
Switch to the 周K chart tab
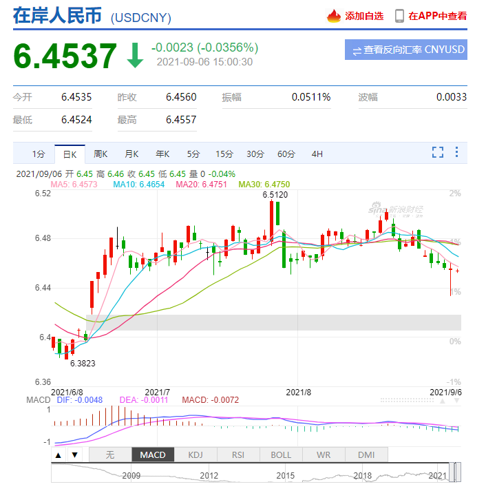[x=101, y=154]
